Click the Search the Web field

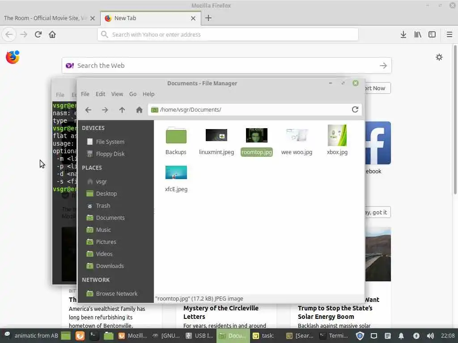coord(227,66)
